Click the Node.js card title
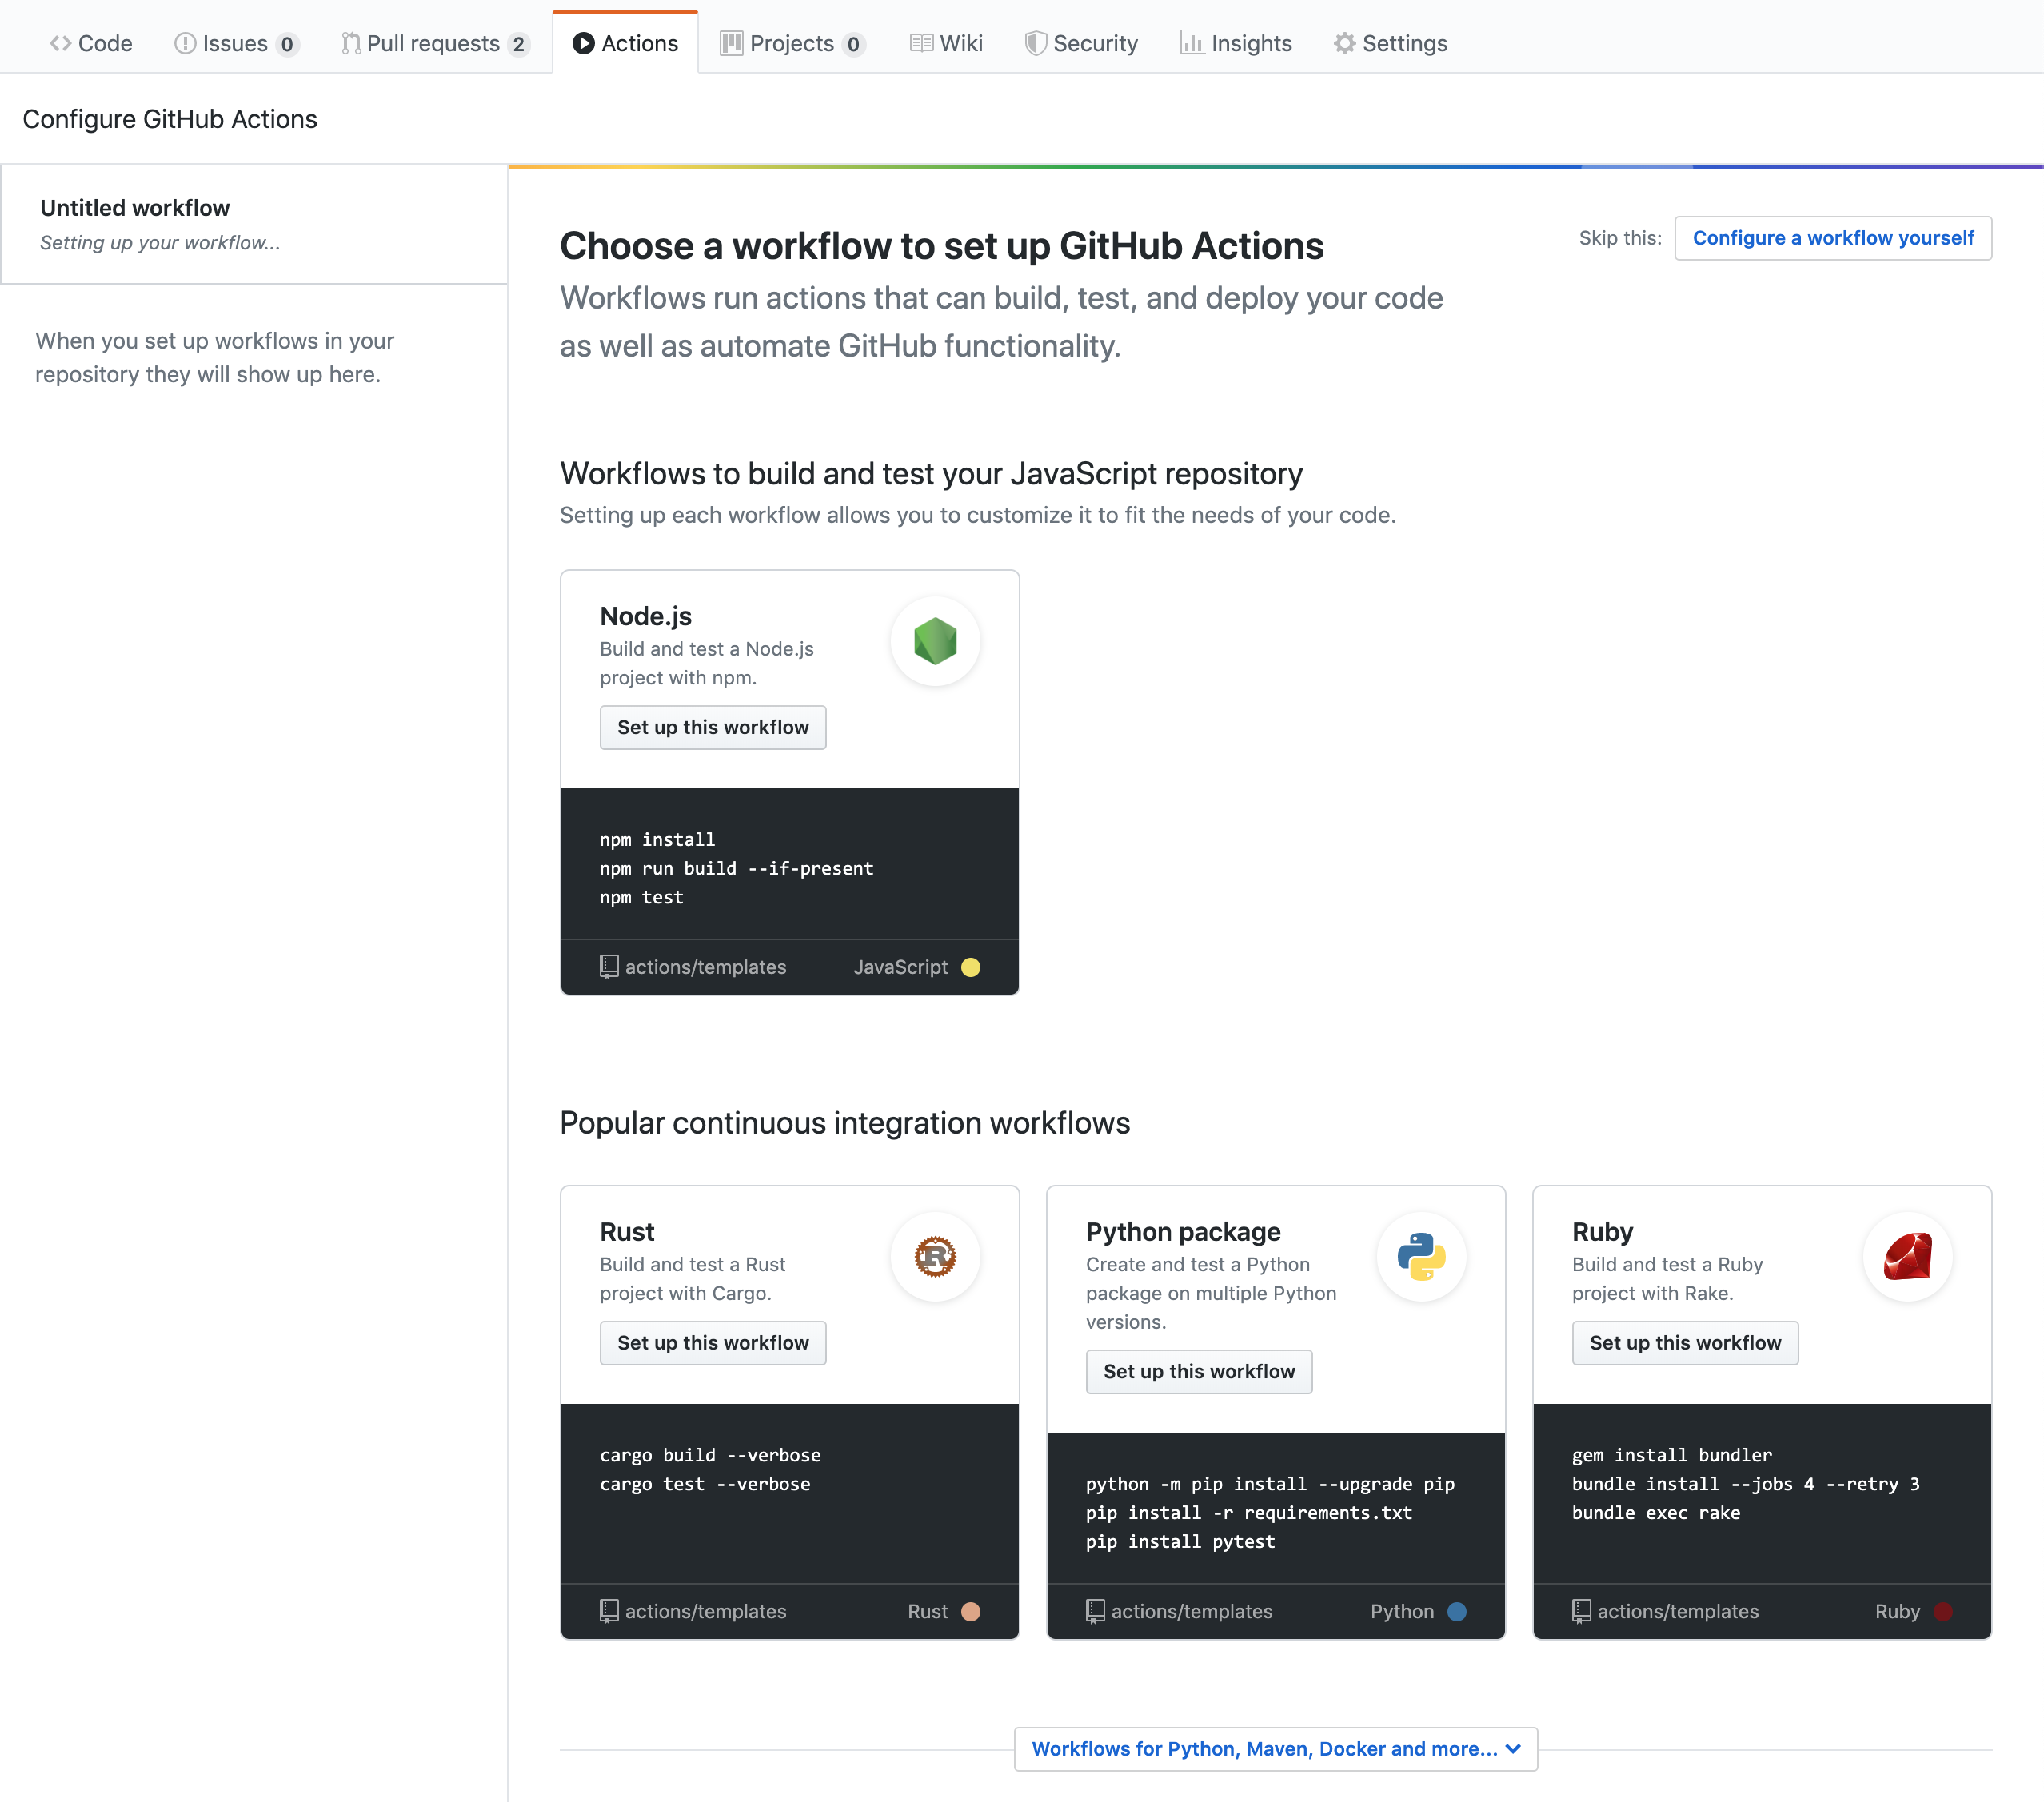Screen dimensions: 2044x1802 pos(645,616)
